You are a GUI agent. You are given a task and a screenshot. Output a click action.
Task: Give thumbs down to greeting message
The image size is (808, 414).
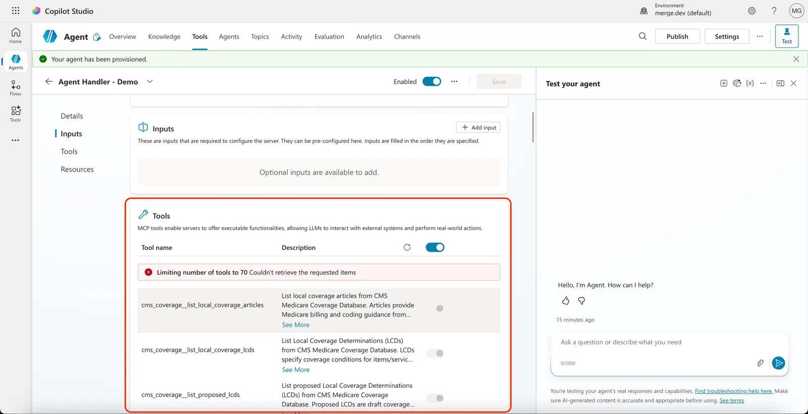581,301
